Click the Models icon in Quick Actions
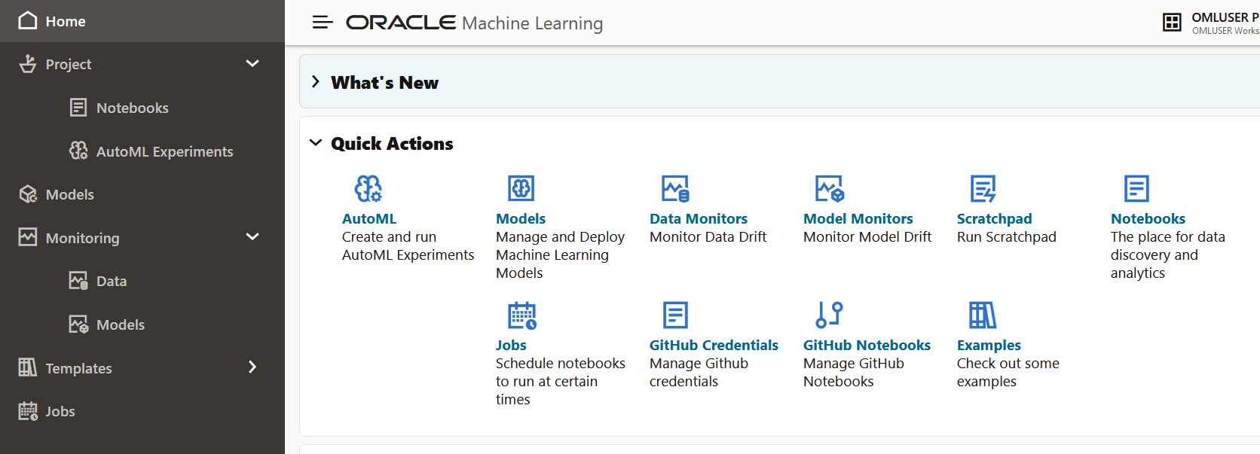1260x454 pixels. click(x=521, y=188)
